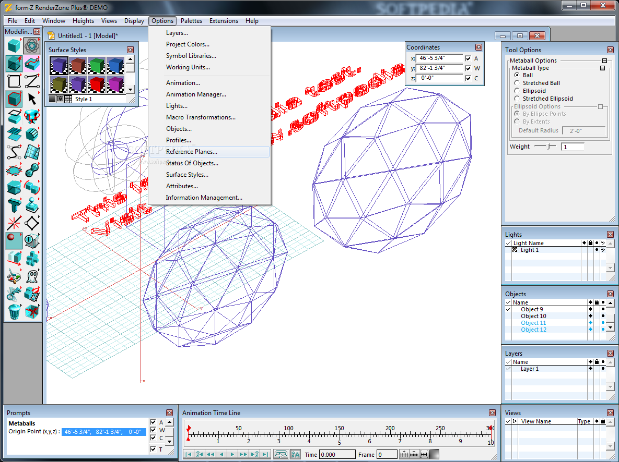Toggle the W checkbox in Coordinates panel
This screenshot has width=619, height=462.
click(x=468, y=68)
